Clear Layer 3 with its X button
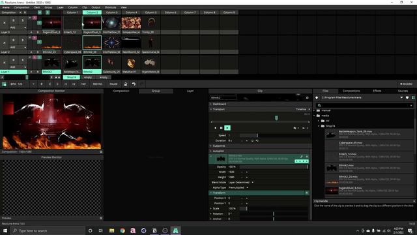The image size is (417, 235). click(x=5, y=23)
